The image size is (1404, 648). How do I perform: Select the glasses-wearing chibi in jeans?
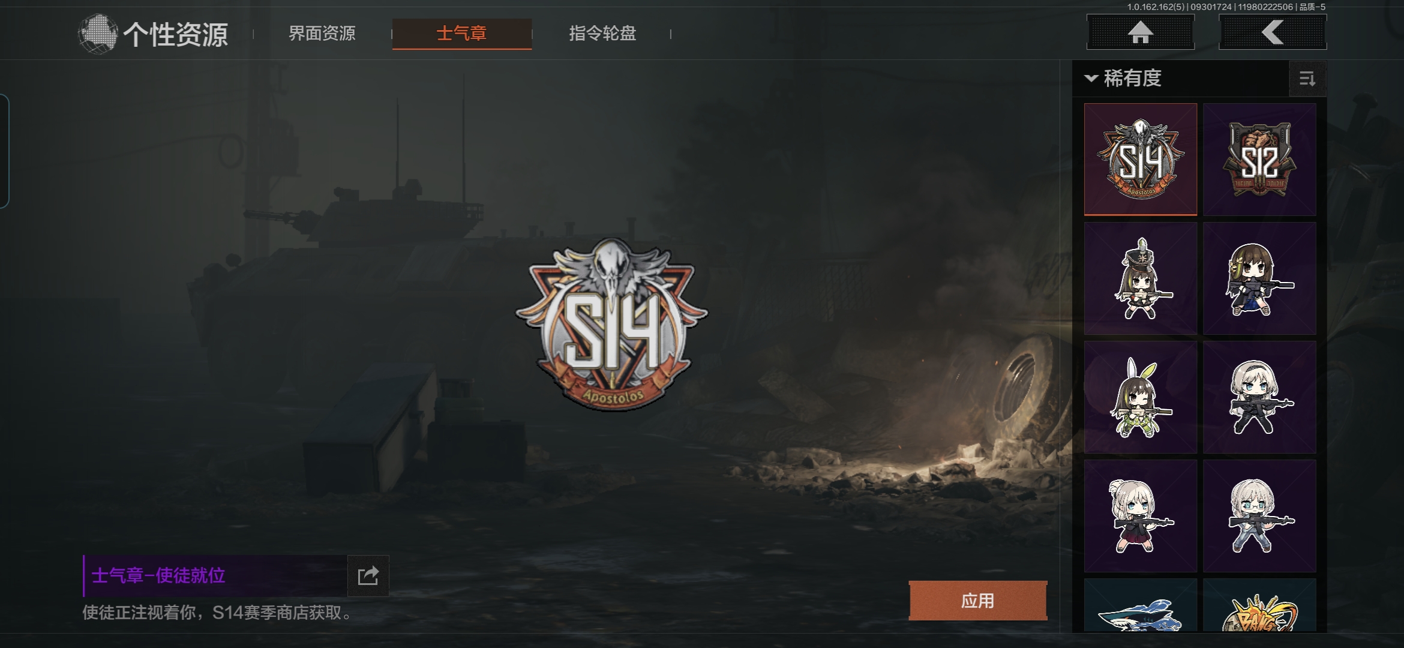tap(1259, 516)
